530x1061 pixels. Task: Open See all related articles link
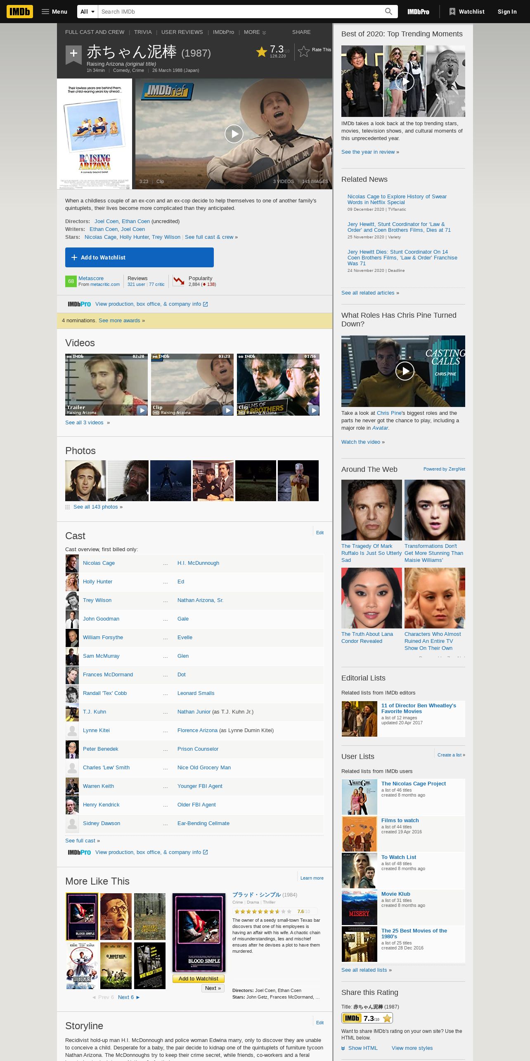pyautogui.click(x=368, y=293)
